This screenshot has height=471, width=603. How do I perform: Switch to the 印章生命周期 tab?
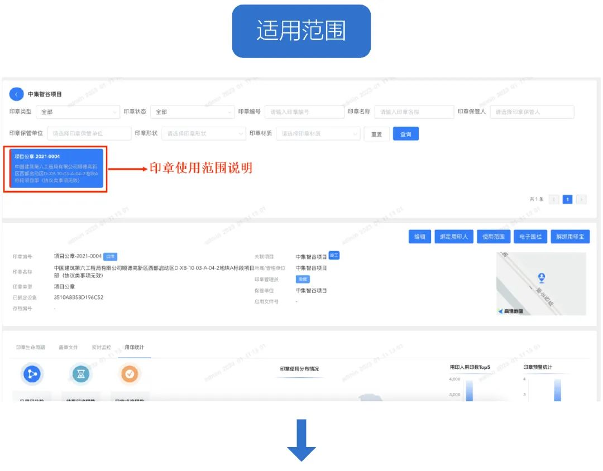click(30, 347)
